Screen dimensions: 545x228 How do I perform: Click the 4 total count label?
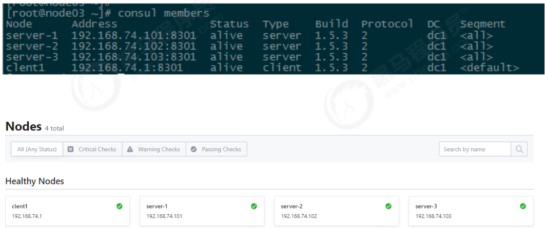coord(54,128)
